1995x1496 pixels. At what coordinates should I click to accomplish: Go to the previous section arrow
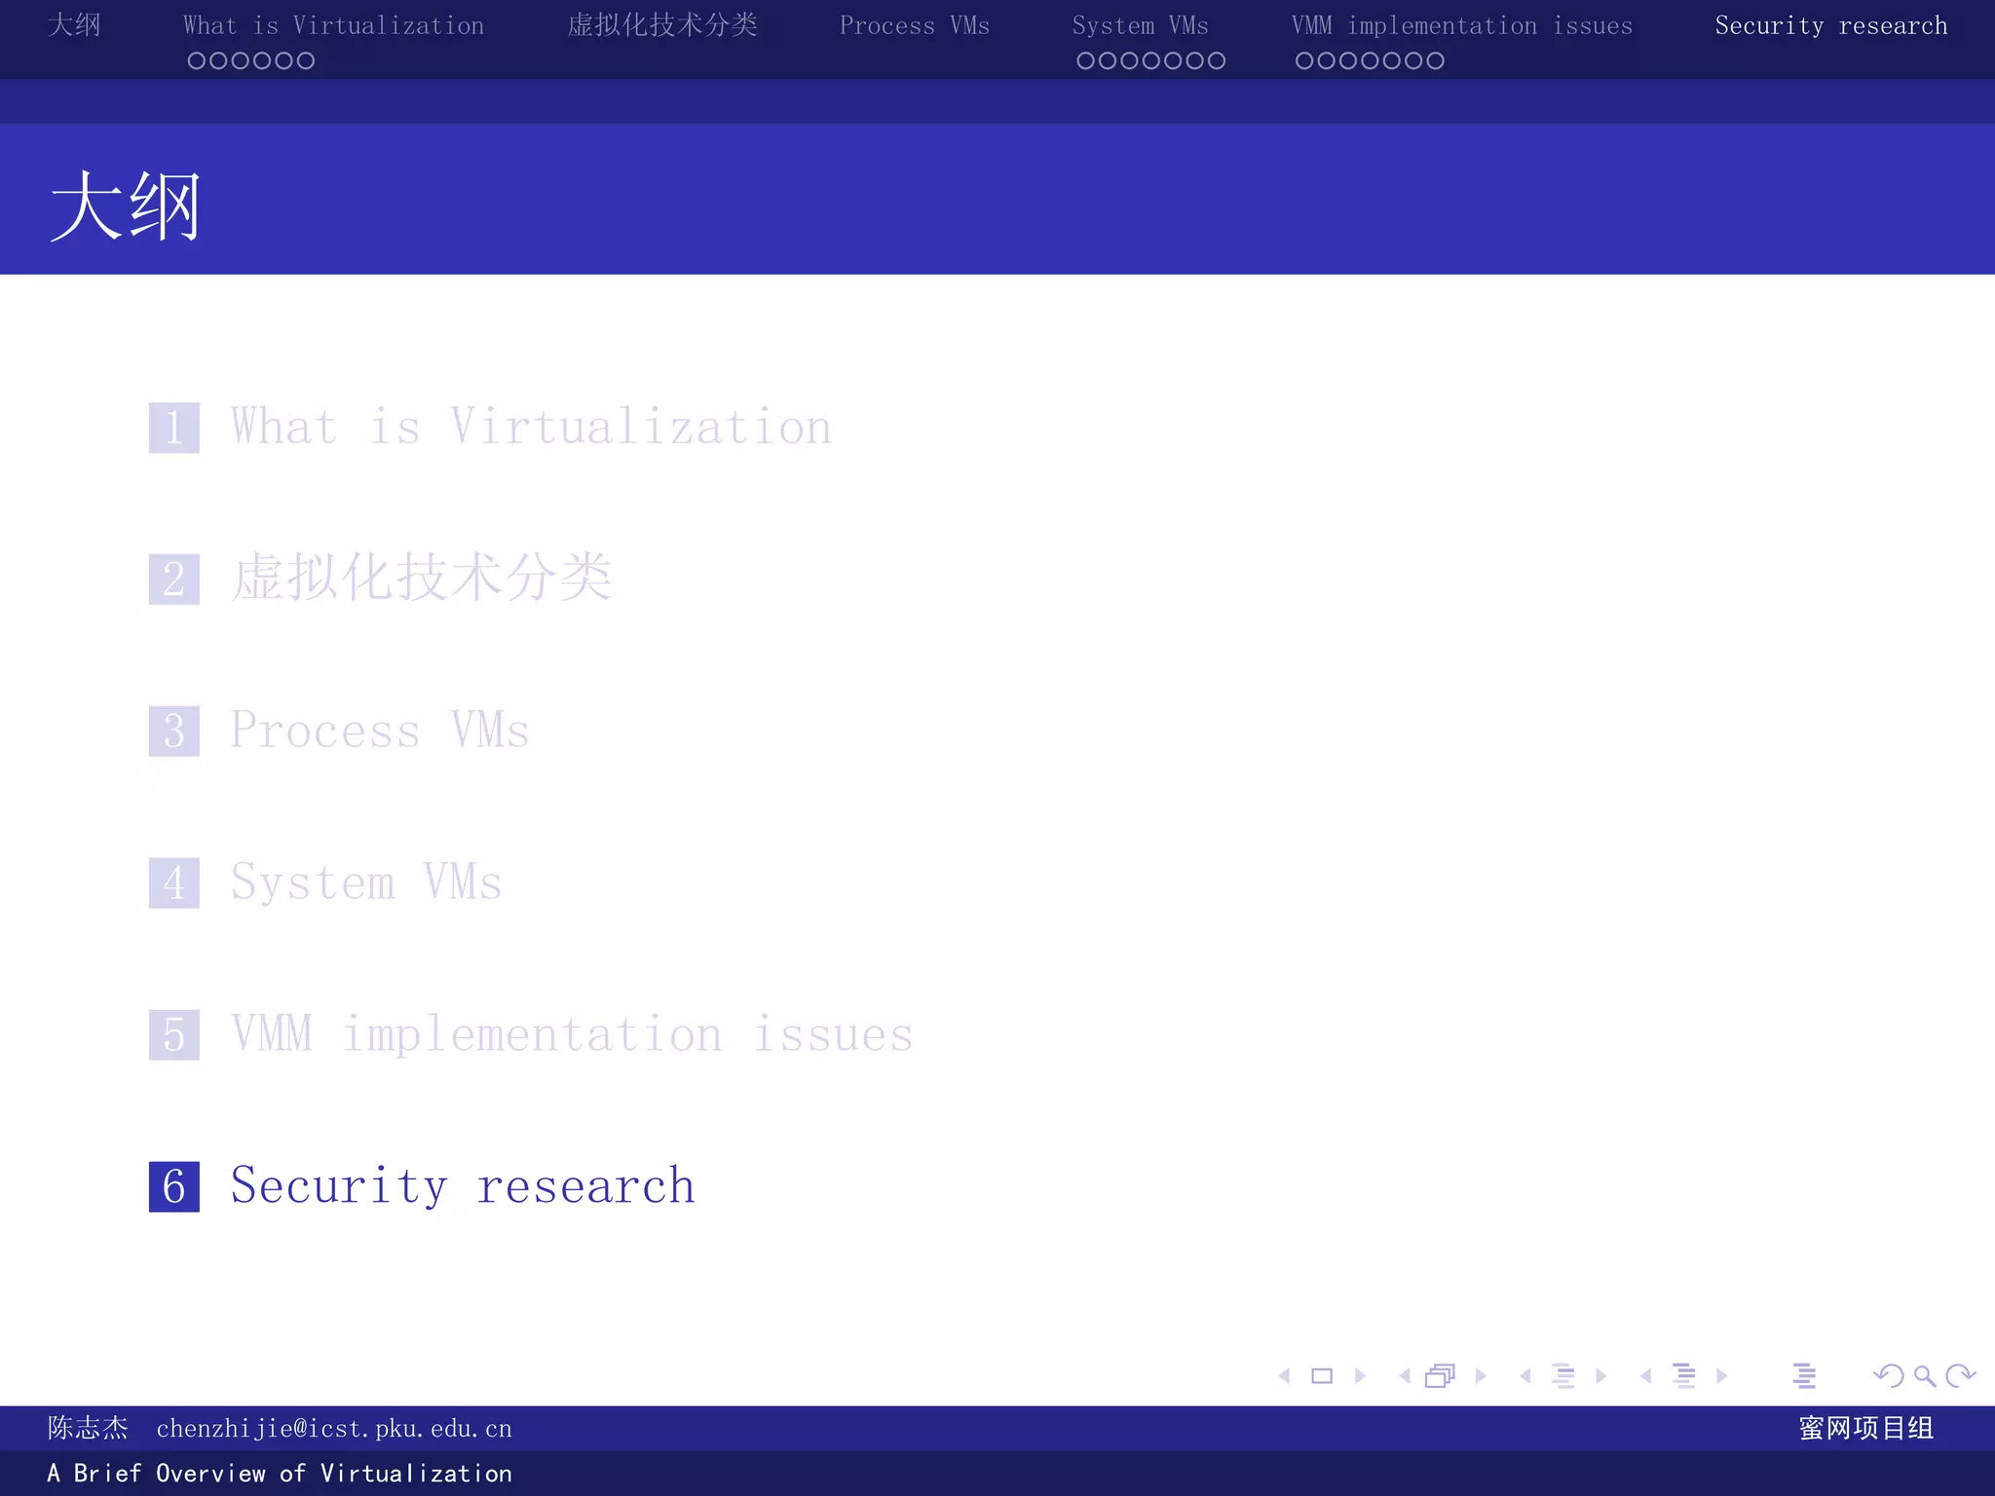click(1646, 1376)
